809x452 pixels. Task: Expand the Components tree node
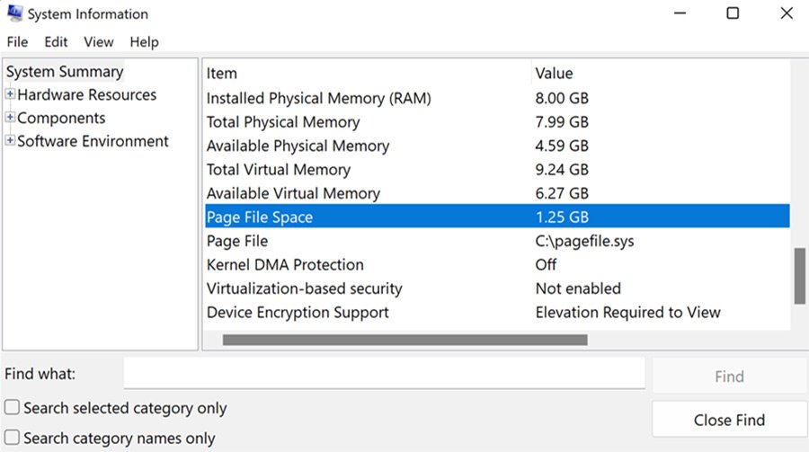coord(11,118)
